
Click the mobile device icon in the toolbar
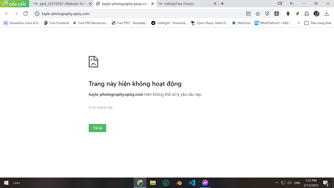click(x=287, y=14)
